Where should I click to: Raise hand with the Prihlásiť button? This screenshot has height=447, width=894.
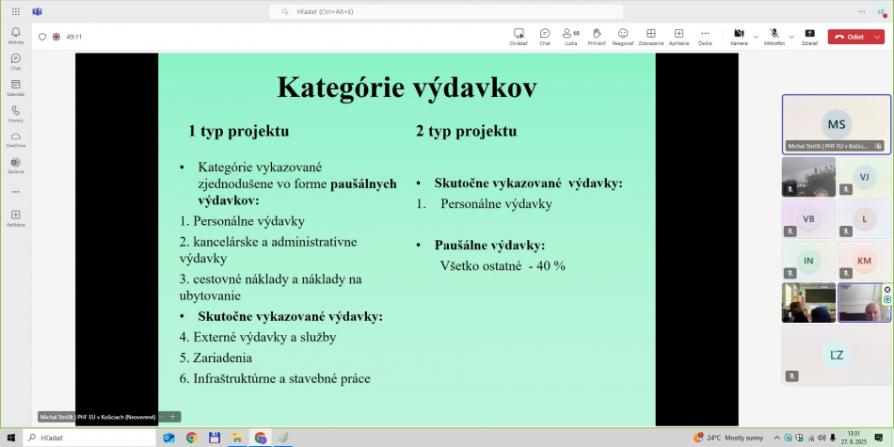pos(597,37)
